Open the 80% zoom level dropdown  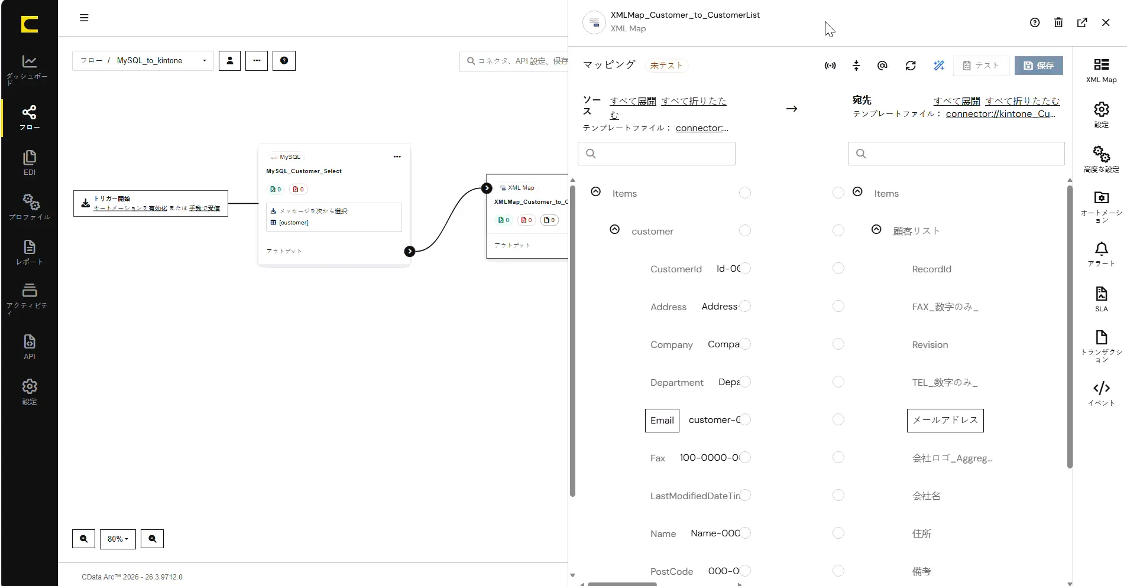tap(118, 539)
